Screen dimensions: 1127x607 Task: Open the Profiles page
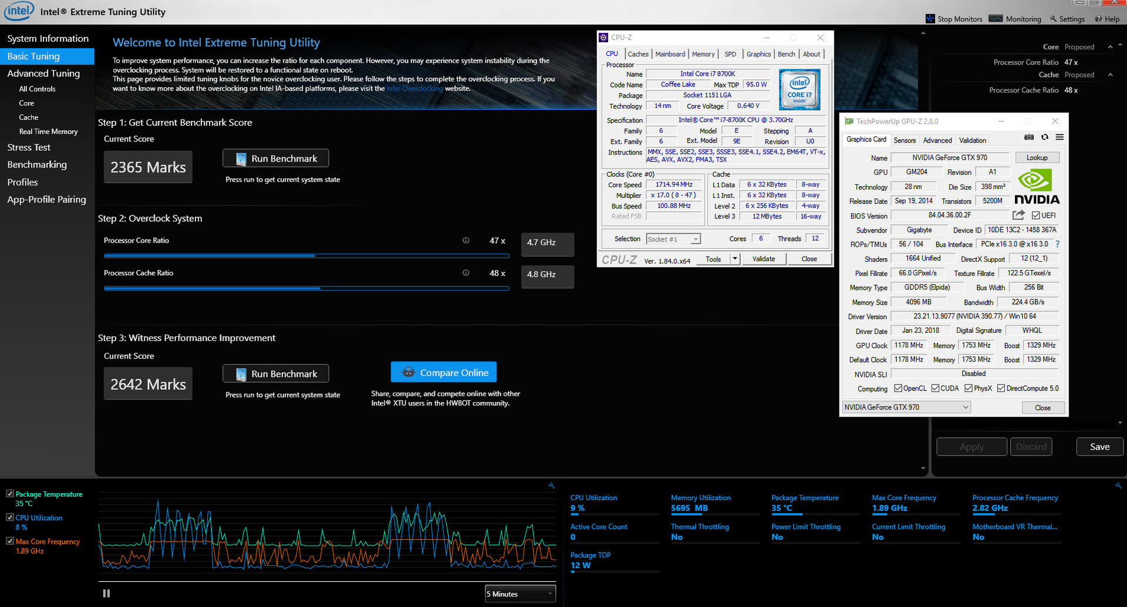tap(22, 183)
